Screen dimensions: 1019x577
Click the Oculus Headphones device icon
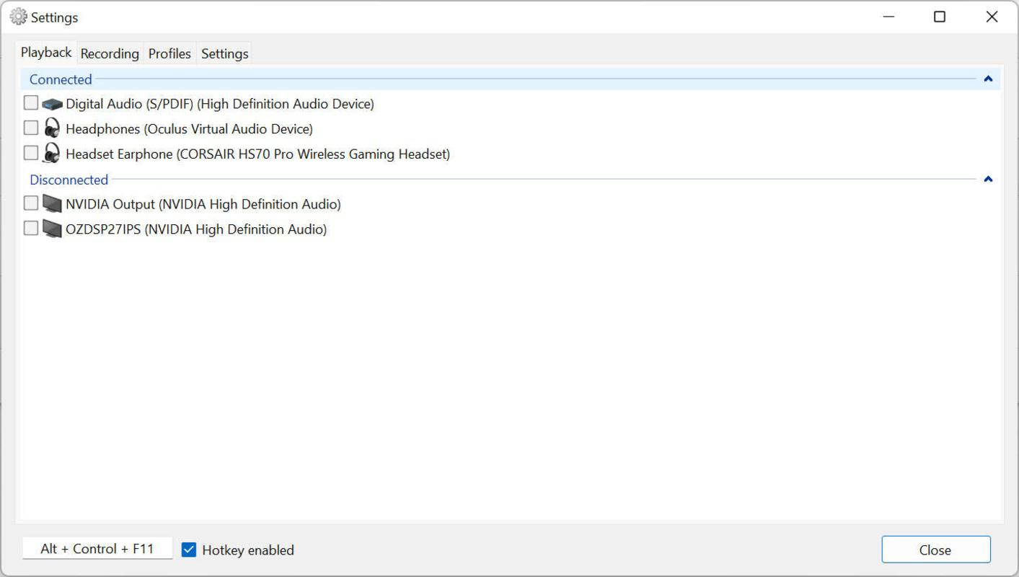52,128
